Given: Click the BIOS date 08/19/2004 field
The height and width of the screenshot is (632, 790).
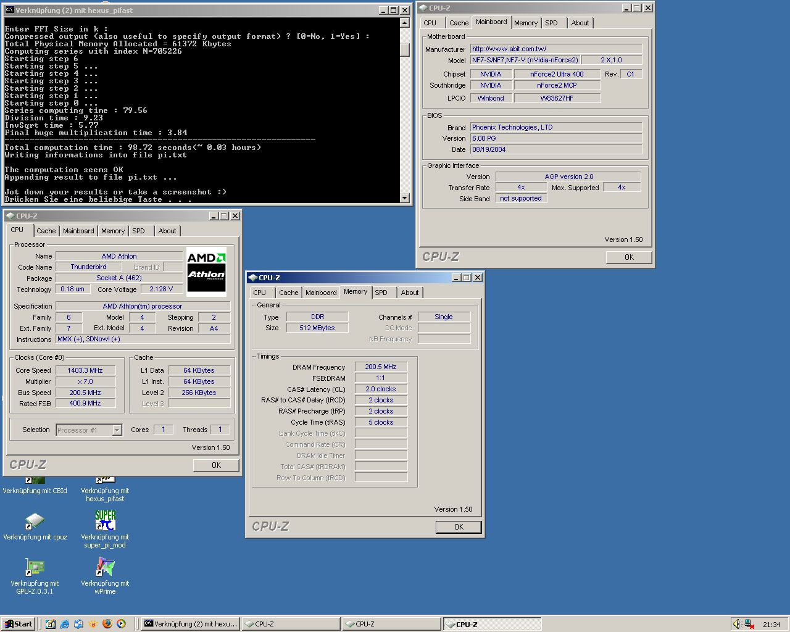Looking at the screenshot, I should 556,149.
